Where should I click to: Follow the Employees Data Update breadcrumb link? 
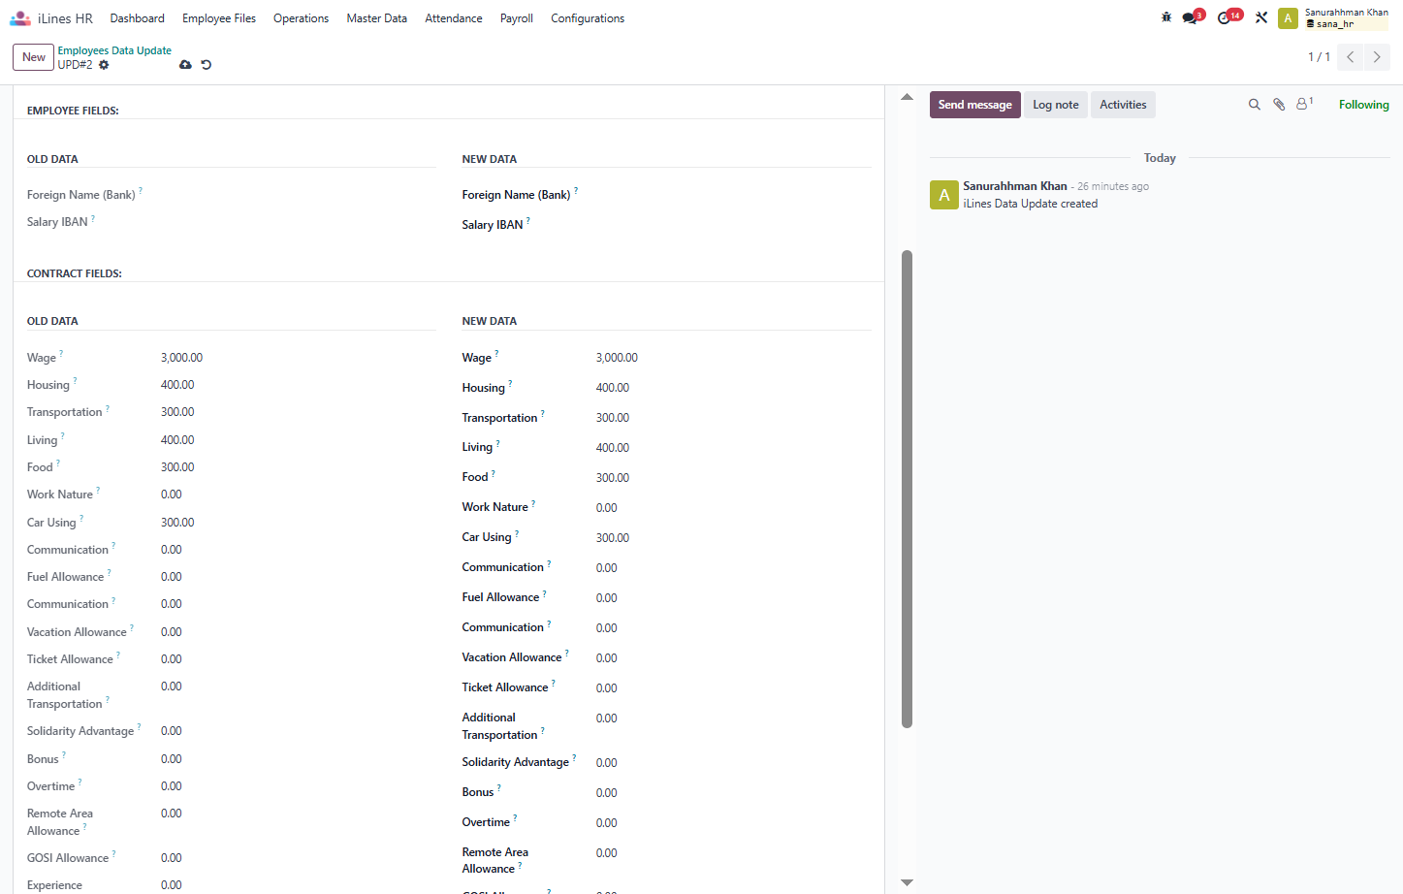(x=114, y=50)
